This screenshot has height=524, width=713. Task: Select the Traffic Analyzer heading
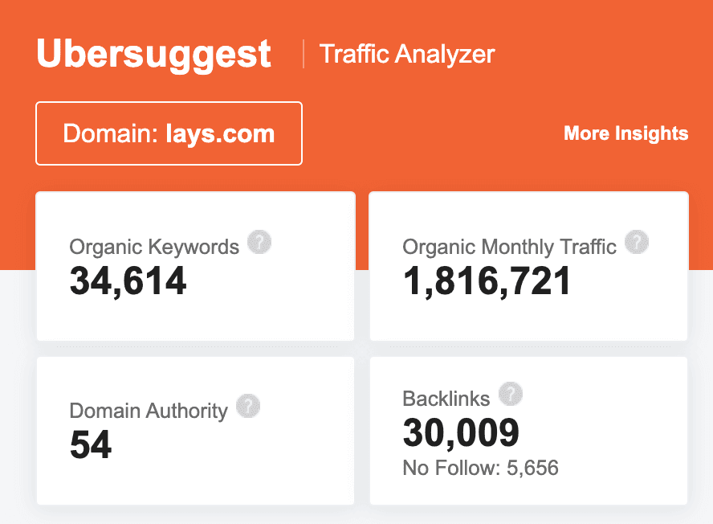(407, 54)
